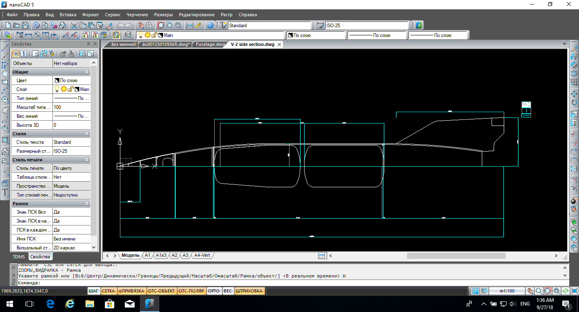Image resolution: width=579 pixels, height=312 pixels.
Task: Open the Standard text style dropdown
Action: coord(270,25)
